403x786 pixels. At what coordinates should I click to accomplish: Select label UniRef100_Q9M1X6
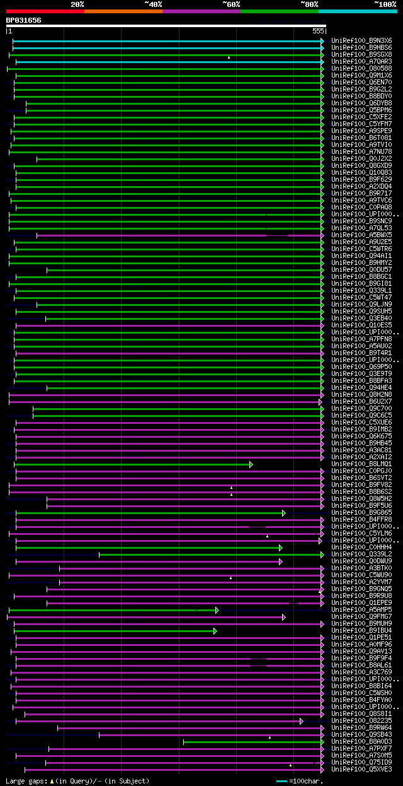point(361,75)
